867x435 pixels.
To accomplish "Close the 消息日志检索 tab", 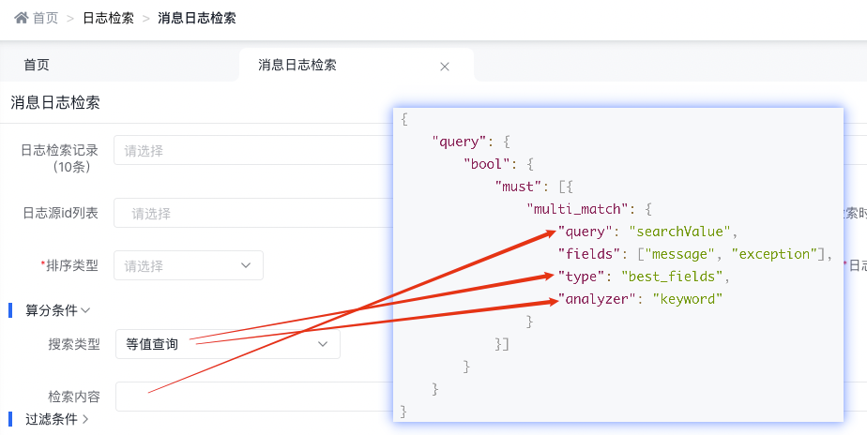I will point(445,67).
